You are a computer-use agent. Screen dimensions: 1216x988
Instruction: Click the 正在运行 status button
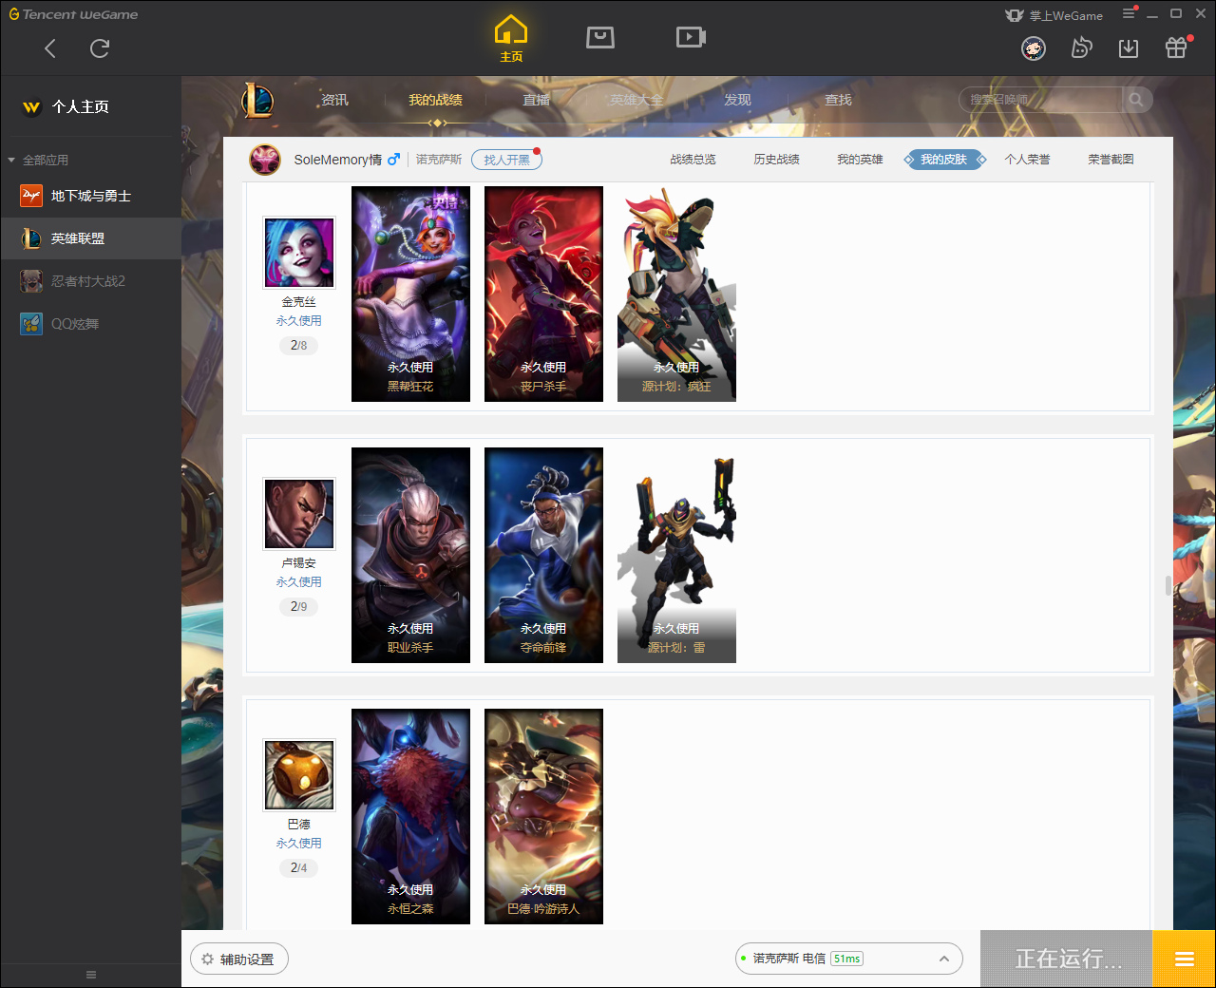[1067, 959]
